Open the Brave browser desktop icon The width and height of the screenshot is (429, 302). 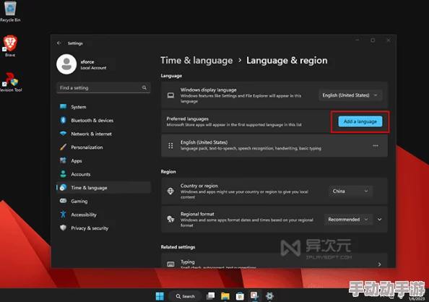point(10,46)
